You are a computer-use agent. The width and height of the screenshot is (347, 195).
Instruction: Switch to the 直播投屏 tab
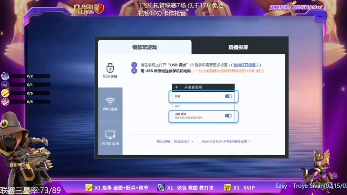click(238, 47)
